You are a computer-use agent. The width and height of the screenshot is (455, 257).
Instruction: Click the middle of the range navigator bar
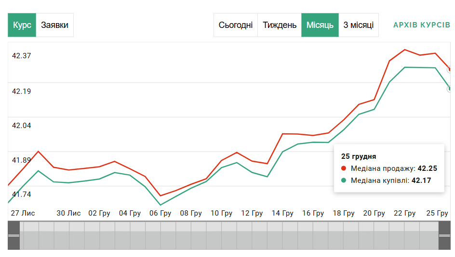pyautogui.click(x=229, y=235)
